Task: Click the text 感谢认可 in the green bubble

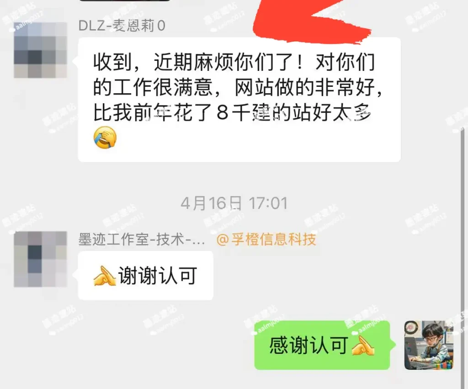Action: [x=309, y=346]
